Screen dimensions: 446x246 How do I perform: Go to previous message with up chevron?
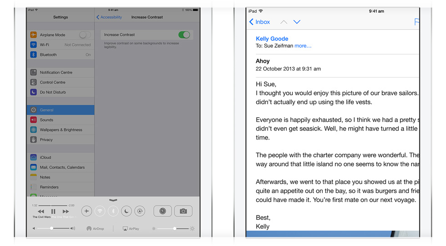click(284, 22)
